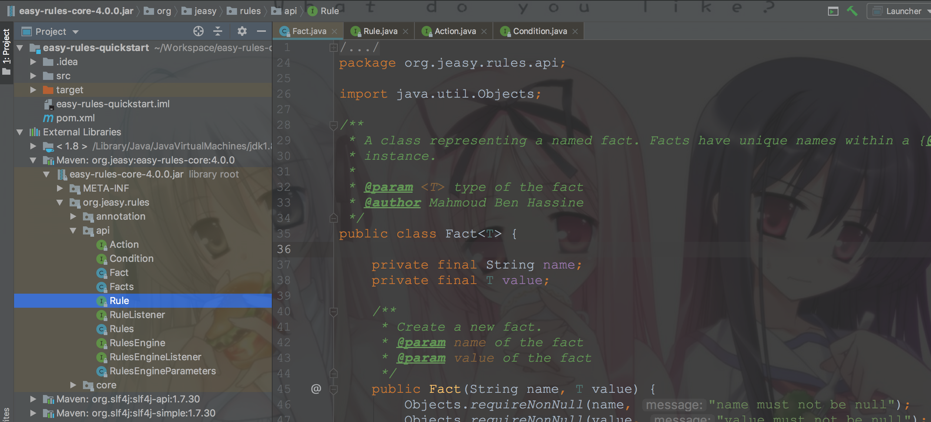Click the class name Fact<T> declaration

pyautogui.click(x=473, y=234)
